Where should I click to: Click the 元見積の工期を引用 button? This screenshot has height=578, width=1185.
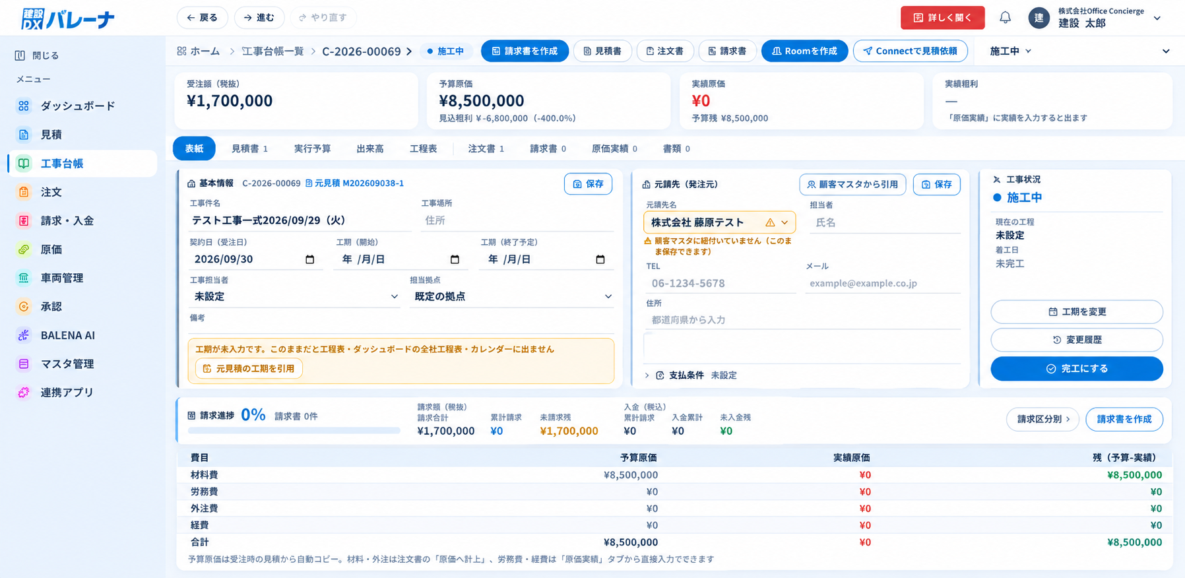(x=249, y=369)
